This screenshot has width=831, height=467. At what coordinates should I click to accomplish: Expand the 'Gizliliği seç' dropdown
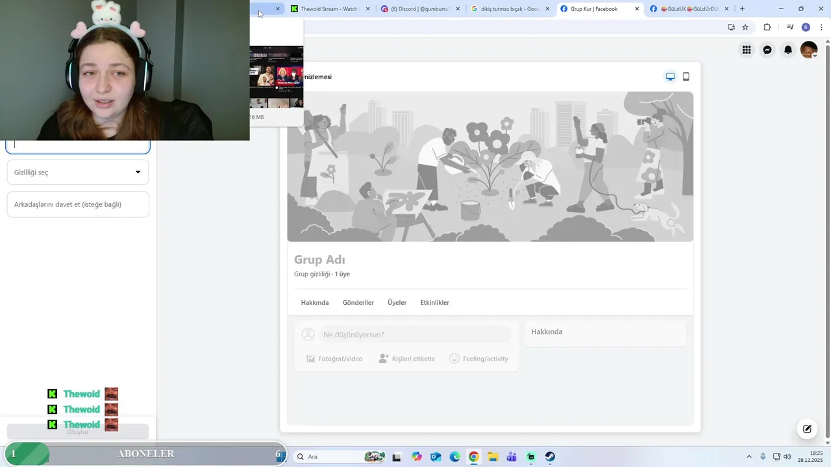click(x=78, y=172)
